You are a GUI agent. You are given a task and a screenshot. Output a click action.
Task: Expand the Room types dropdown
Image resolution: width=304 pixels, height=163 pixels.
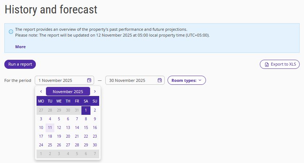point(186,80)
